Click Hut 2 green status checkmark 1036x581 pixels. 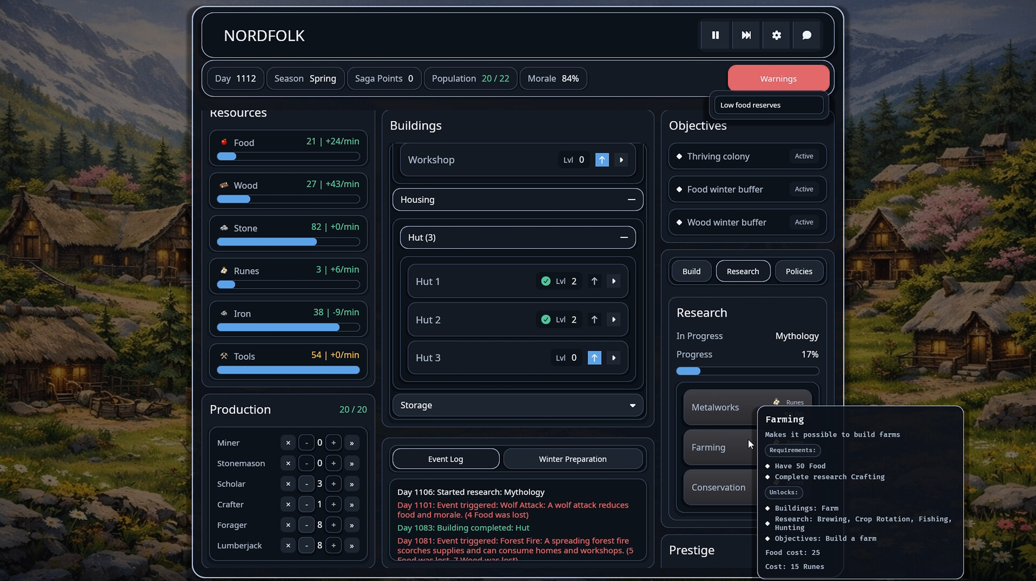point(546,319)
